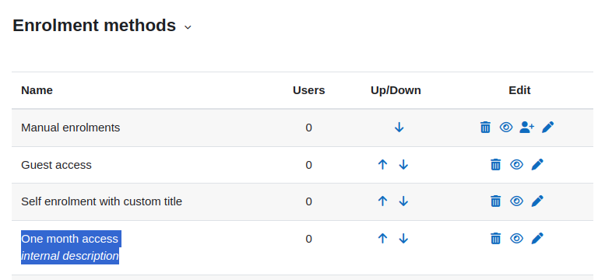
Task: Open enrol users icon for Manual enrolments
Action: pos(526,128)
